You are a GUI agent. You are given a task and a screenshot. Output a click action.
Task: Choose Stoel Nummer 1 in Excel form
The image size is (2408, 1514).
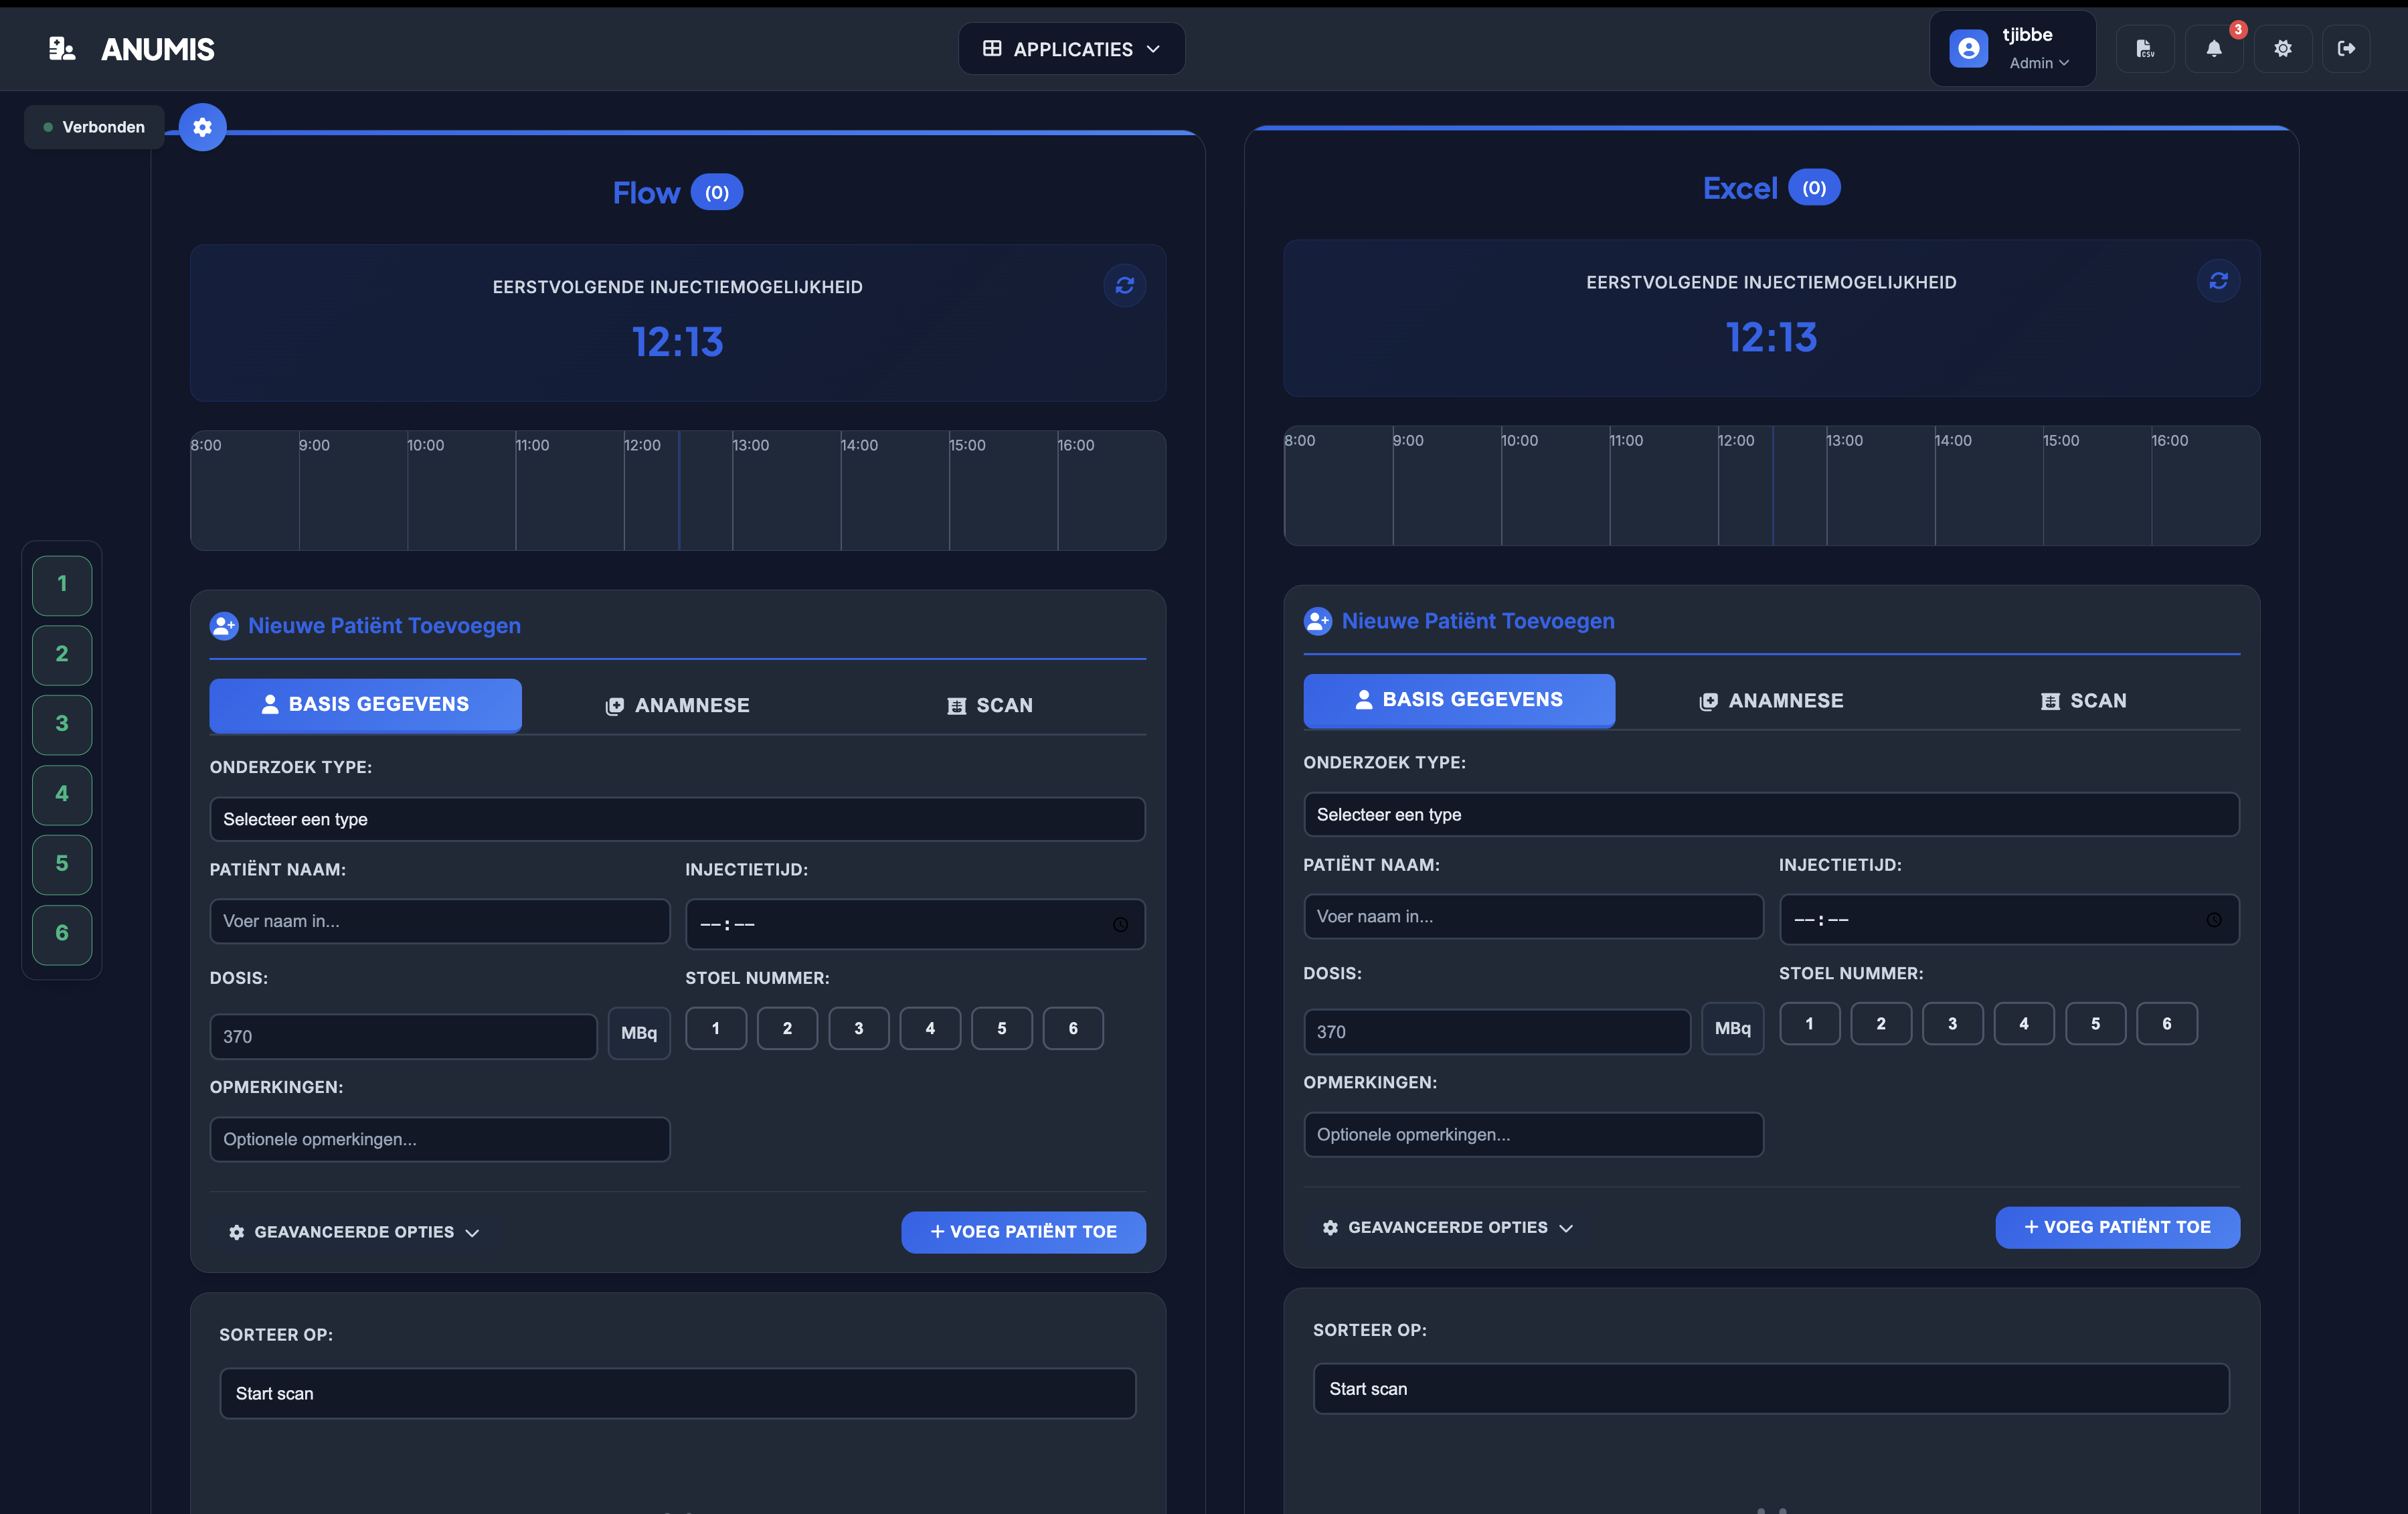pyautogui.click(x=1810, y=1024)
